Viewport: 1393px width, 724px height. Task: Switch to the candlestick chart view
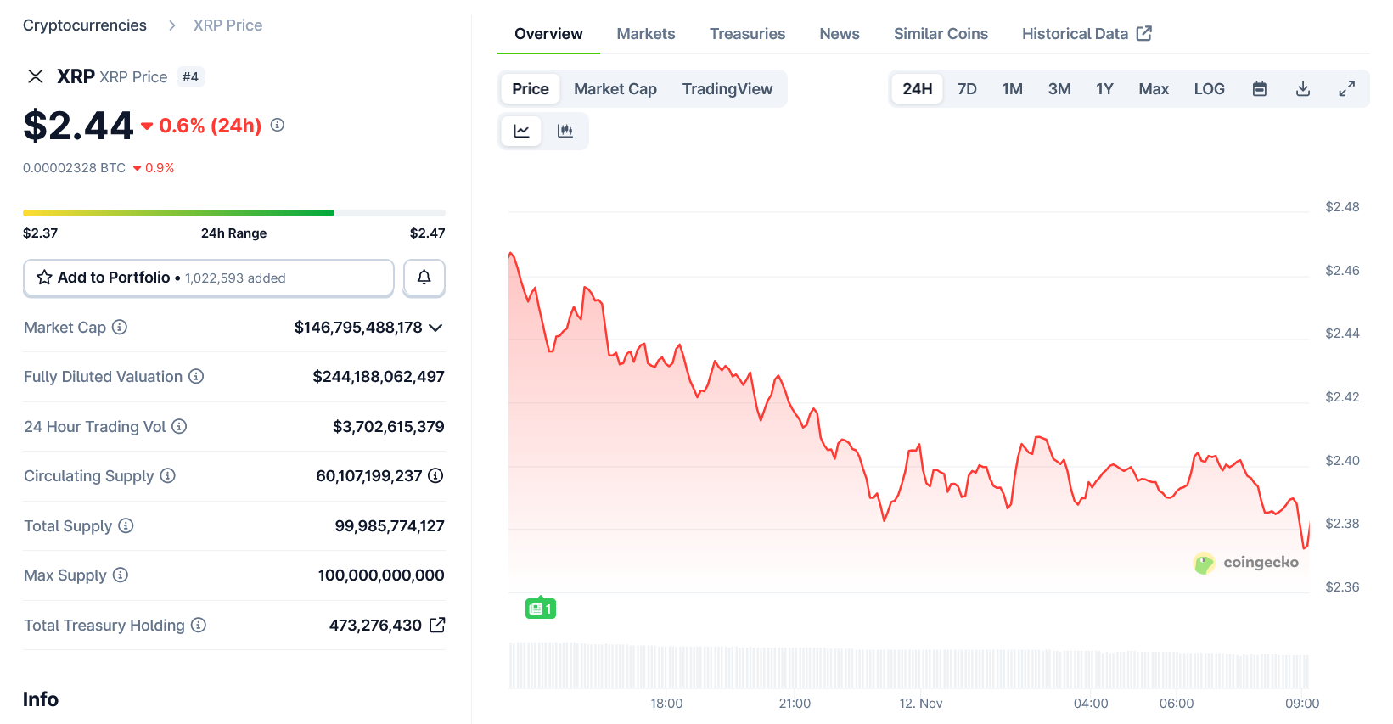coord(565,131)
